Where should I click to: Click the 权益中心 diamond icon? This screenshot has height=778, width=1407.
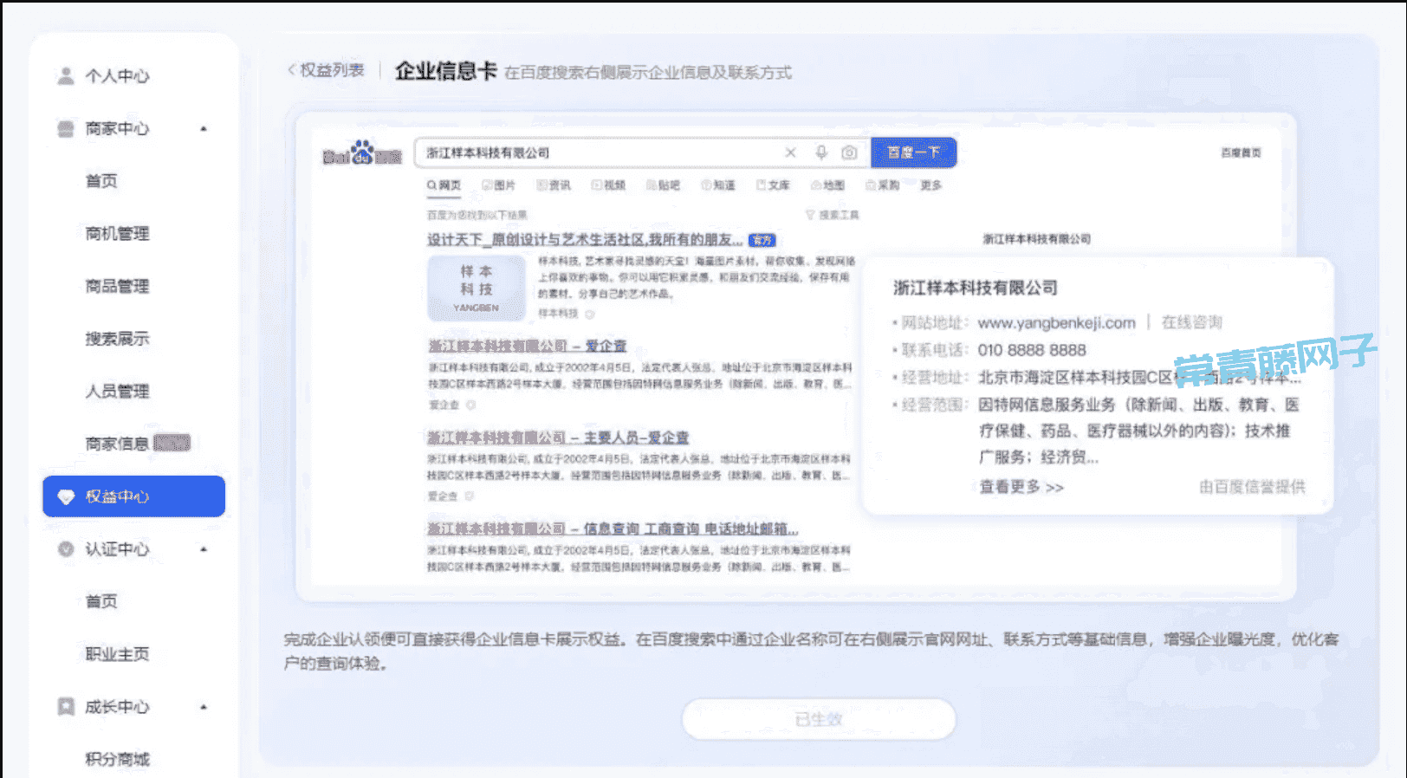point(66,497)
